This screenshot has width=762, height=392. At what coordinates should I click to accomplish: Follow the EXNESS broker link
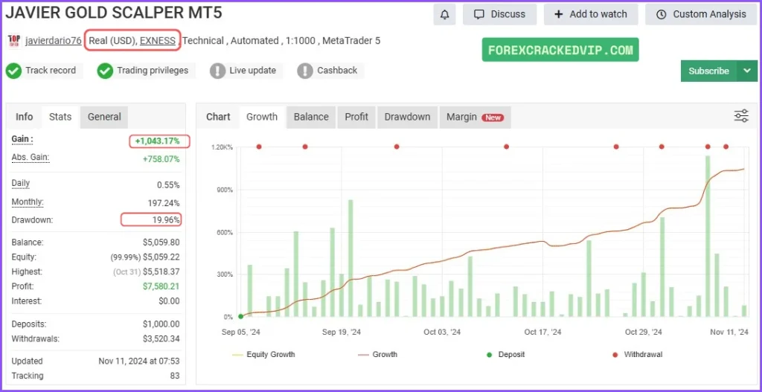(x=158, y=41)
